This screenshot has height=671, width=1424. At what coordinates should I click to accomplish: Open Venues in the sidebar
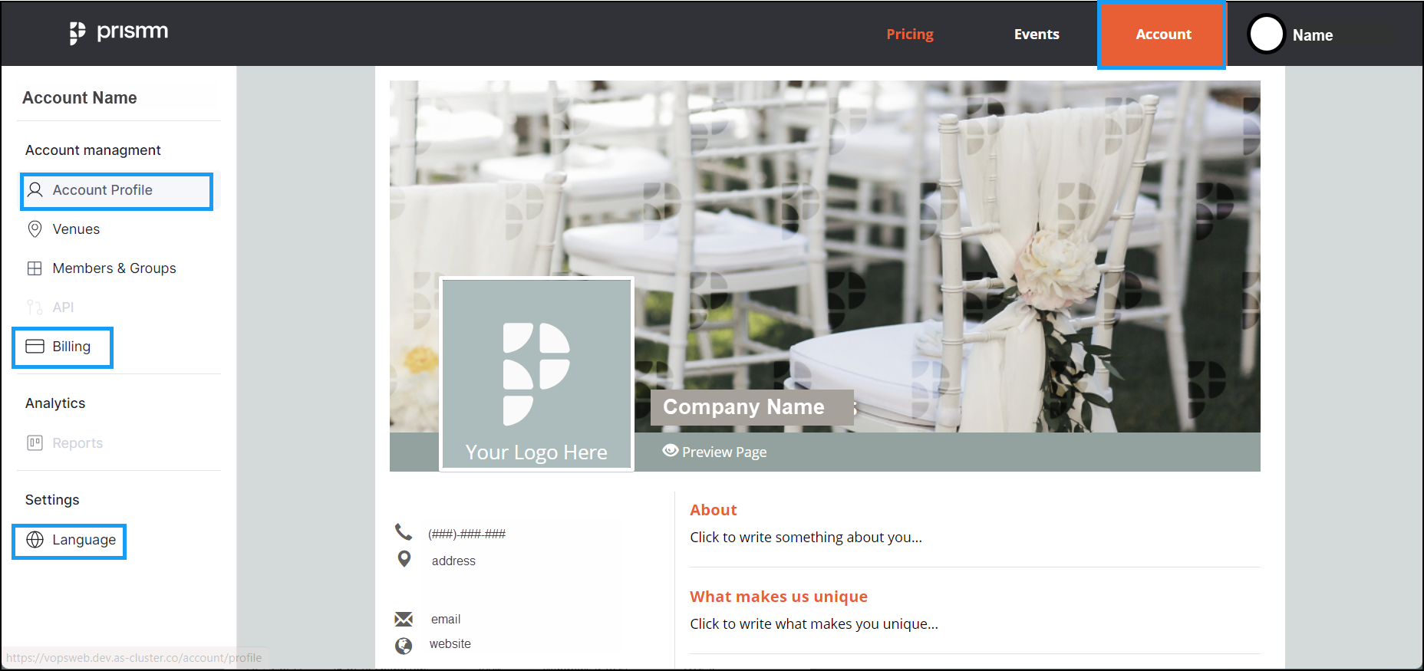click(x=76, y=229)
